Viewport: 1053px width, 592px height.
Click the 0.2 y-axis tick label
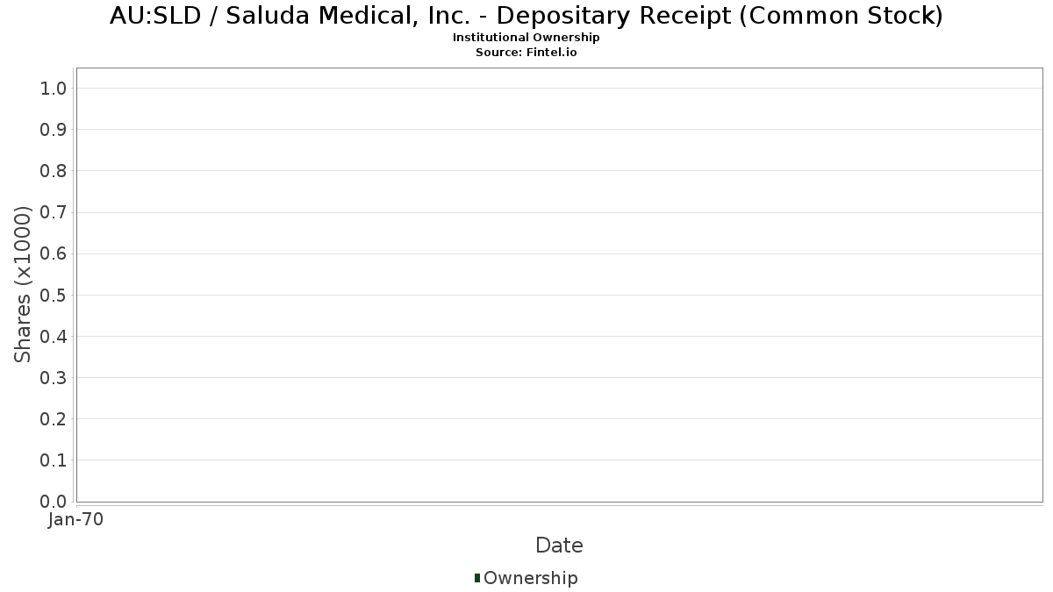54,419
